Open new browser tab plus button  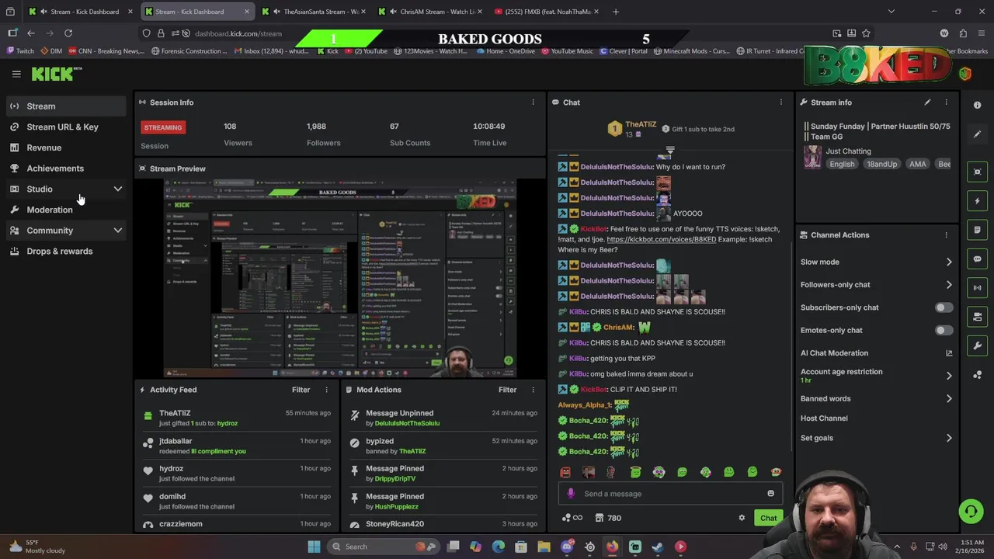pos(616,12)
